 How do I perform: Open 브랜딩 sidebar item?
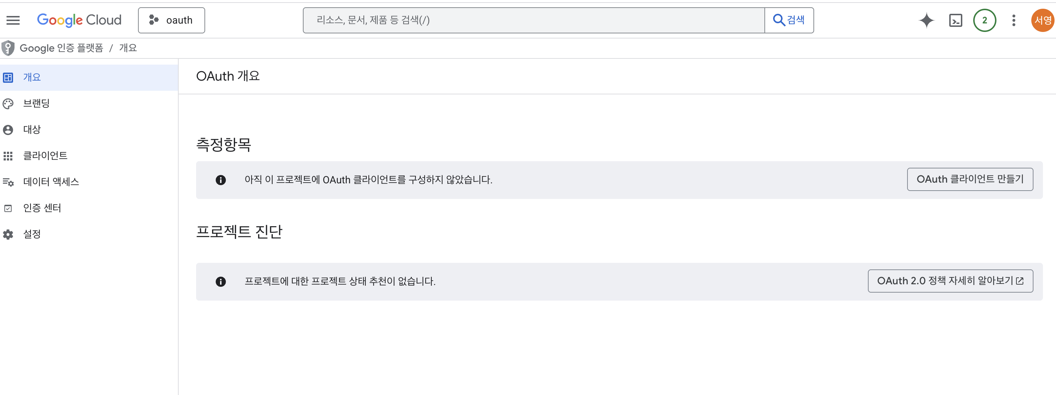click(x=36, y=103)
